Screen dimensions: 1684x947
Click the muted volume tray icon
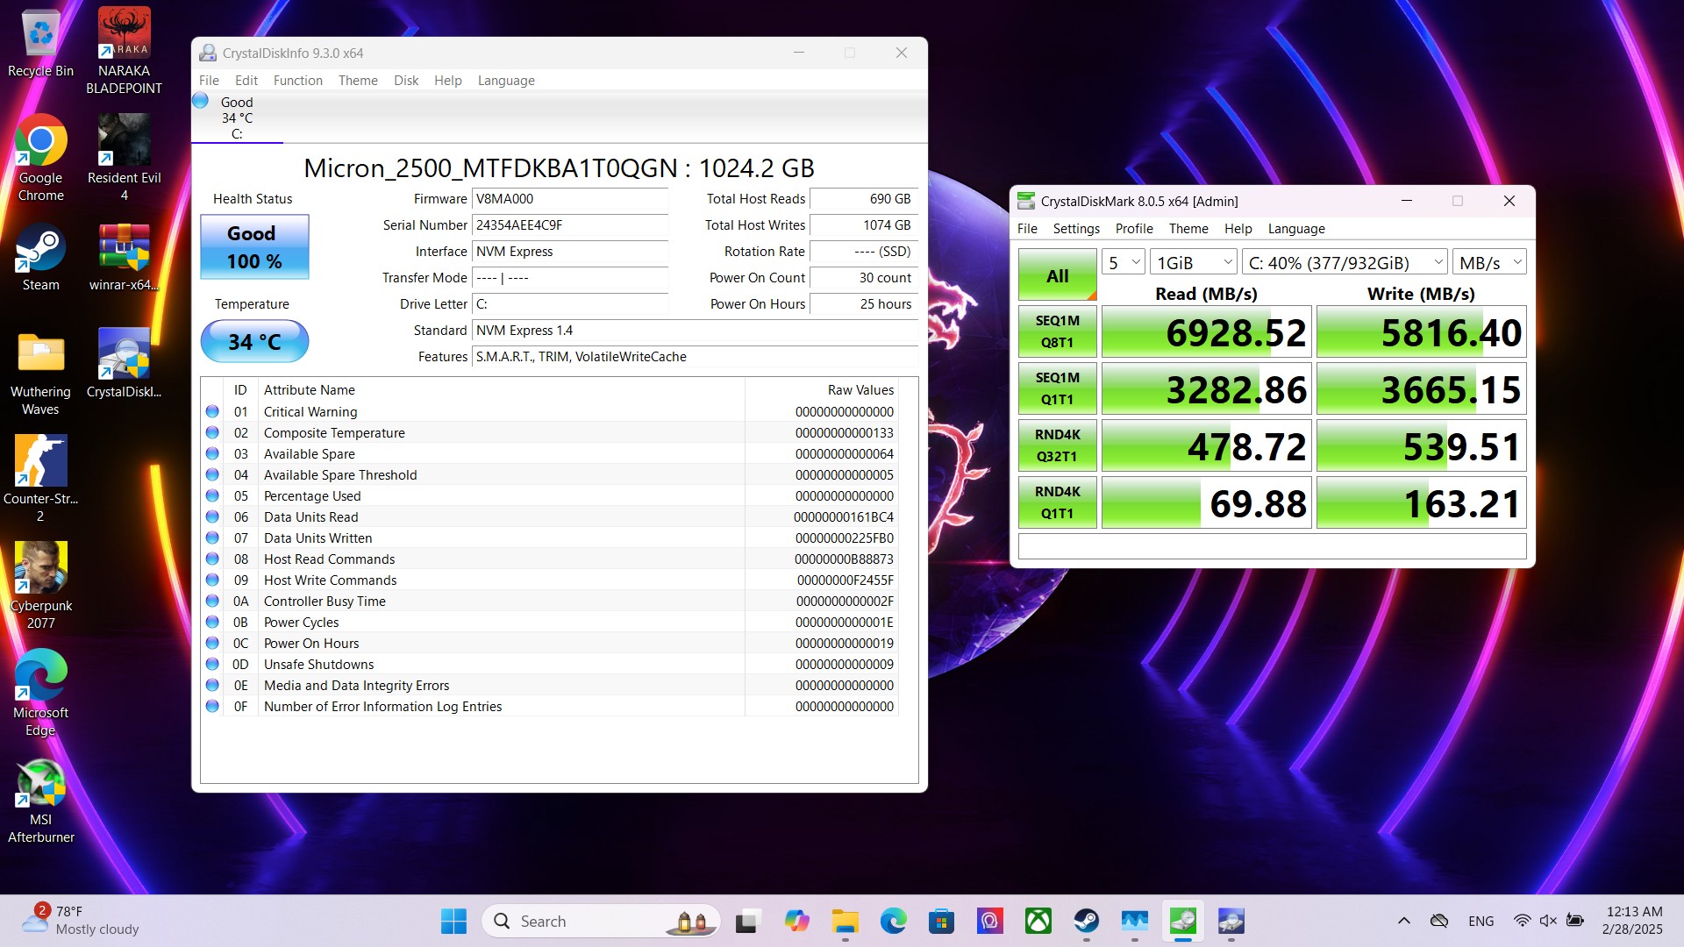(x=1548, y=921)
